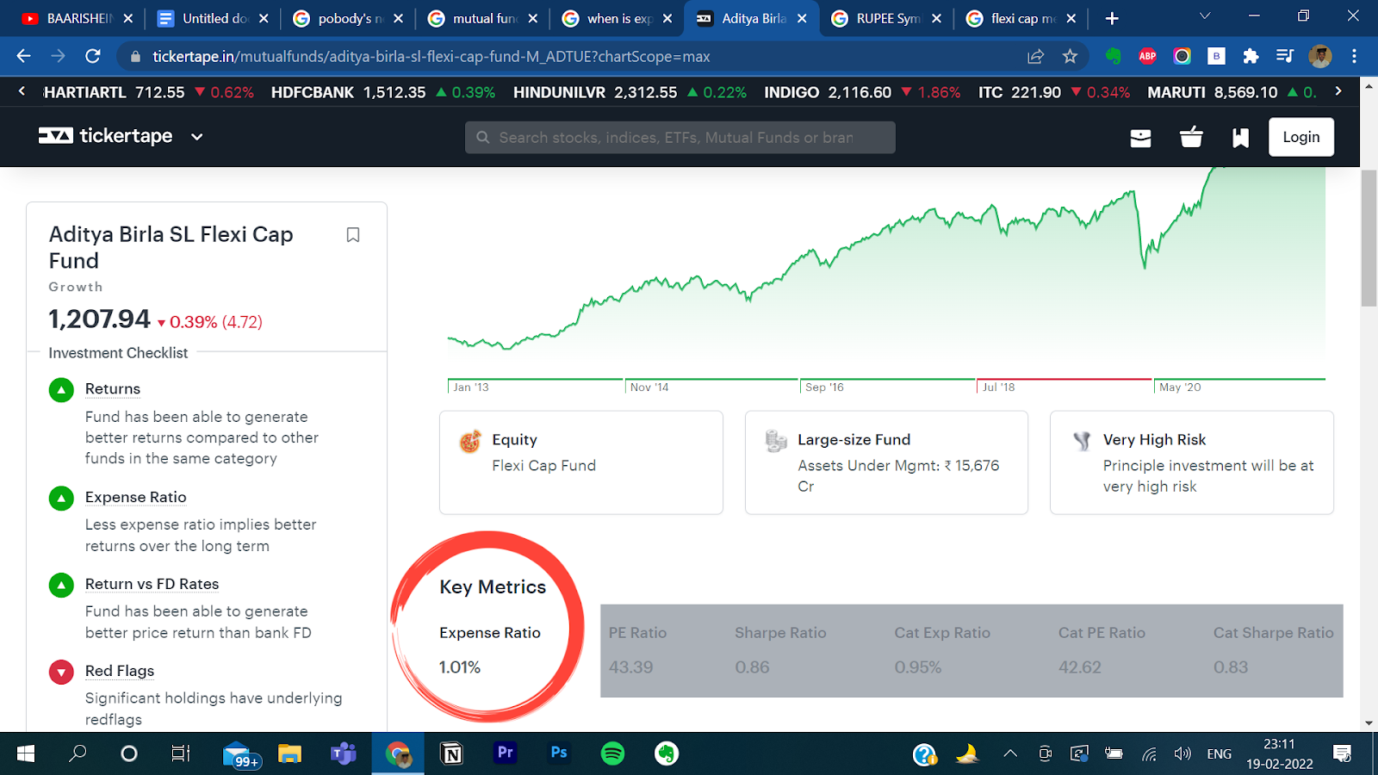Open the media controls icon in Chrome toolbar

tap(1285, 56)
